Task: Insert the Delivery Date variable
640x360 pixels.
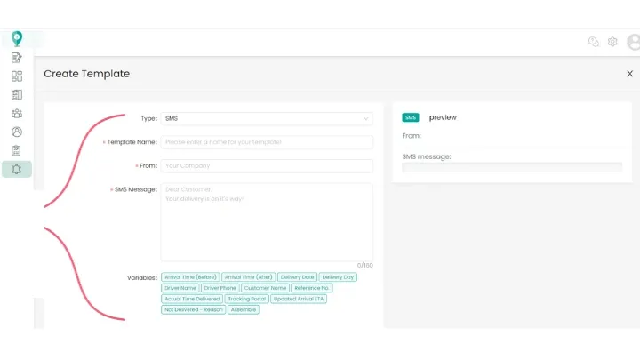Action: (x=297, y=277)
